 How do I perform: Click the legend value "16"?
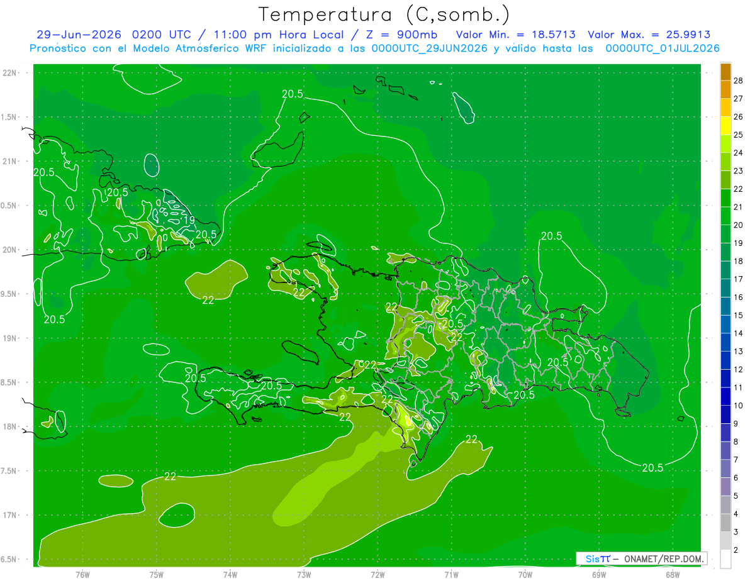click(739, 297)
